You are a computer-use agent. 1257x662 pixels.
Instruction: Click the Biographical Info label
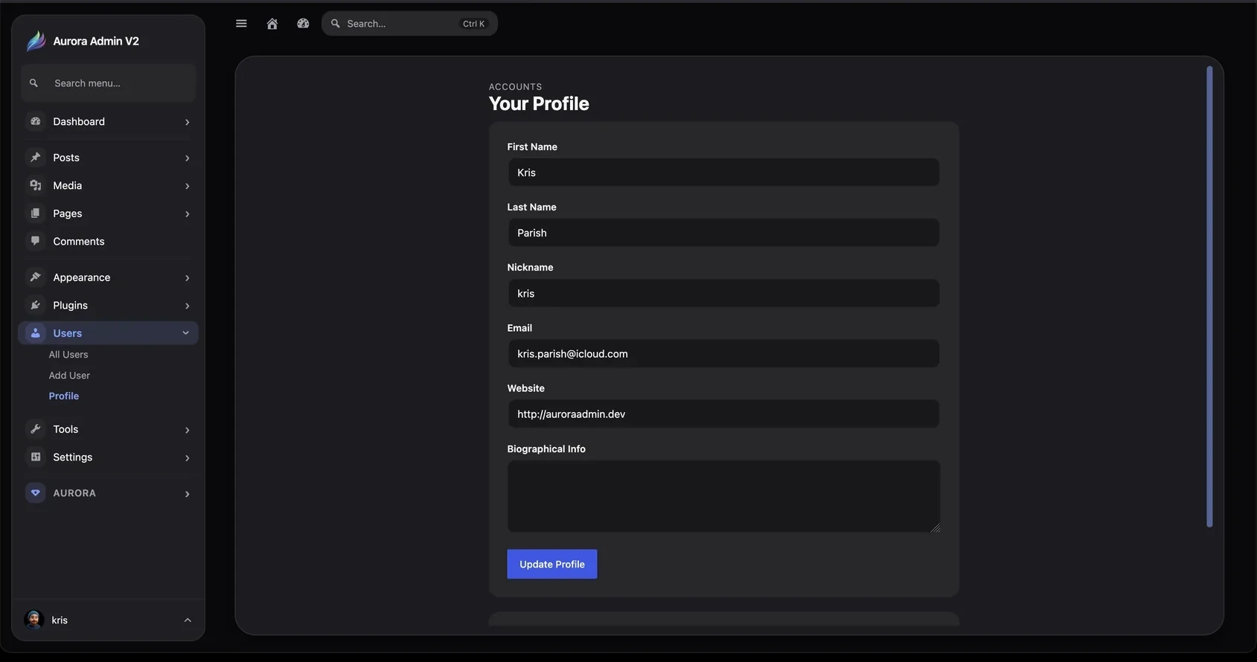click(546, 449)
